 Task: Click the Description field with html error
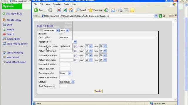[108, 37]
